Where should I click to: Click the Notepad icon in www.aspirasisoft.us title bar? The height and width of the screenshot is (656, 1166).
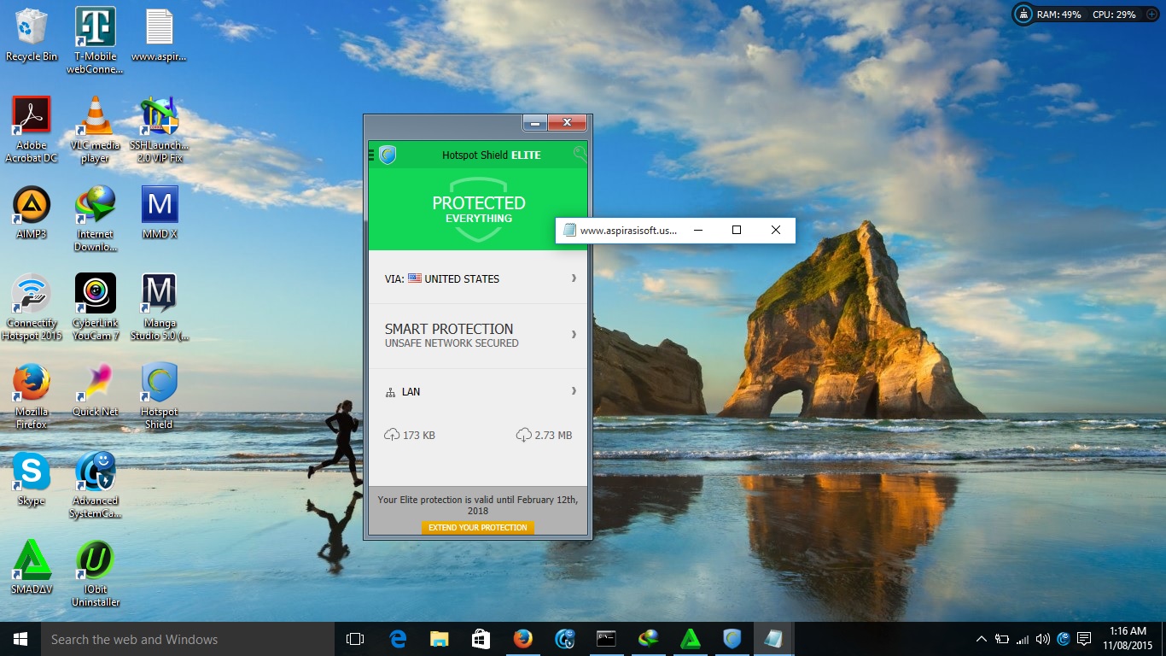(569, 230)
